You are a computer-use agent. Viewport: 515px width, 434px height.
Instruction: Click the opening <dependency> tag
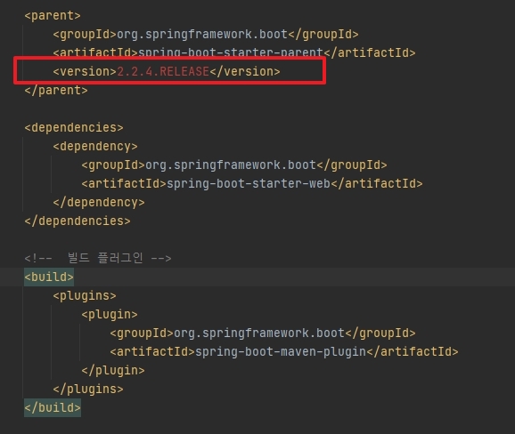[95, 146]
